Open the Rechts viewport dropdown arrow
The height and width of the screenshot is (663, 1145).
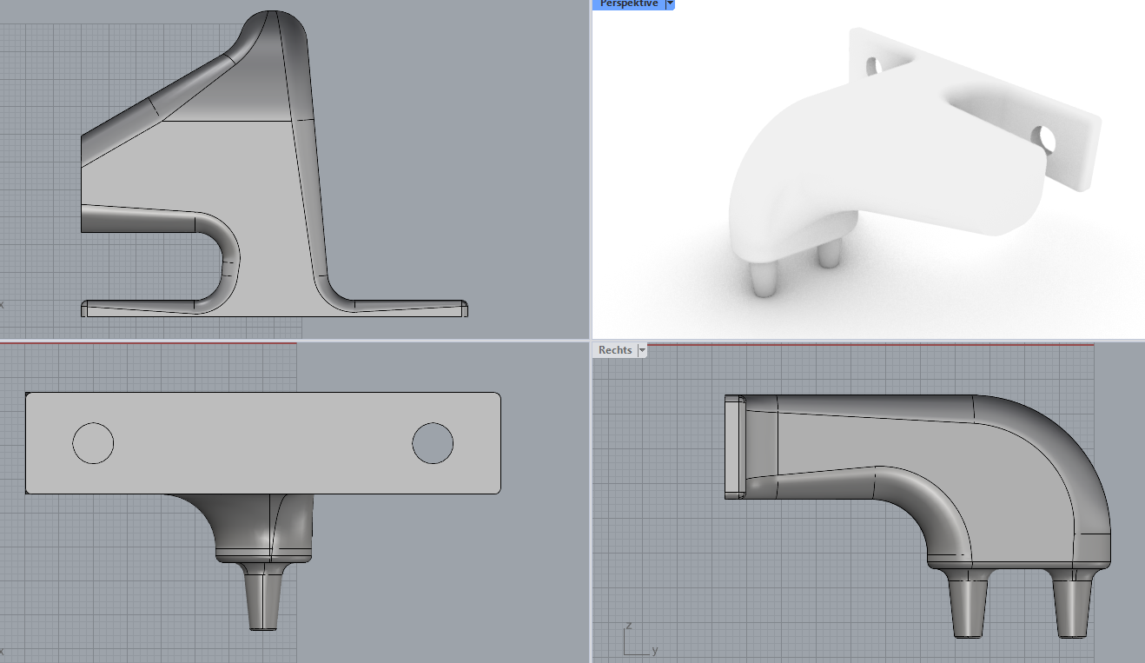[642, 350]
